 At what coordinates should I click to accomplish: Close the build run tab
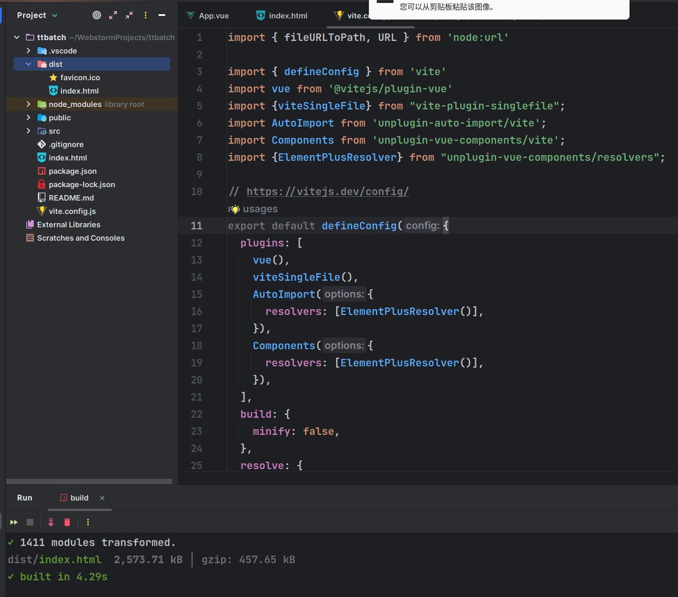102,498
